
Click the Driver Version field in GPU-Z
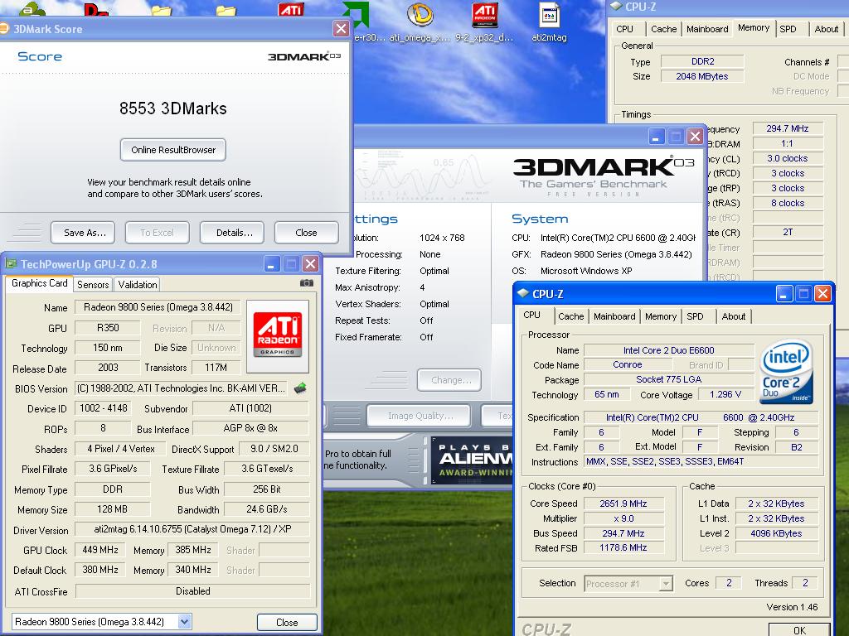pyautogui.click(x=192, y=529)
